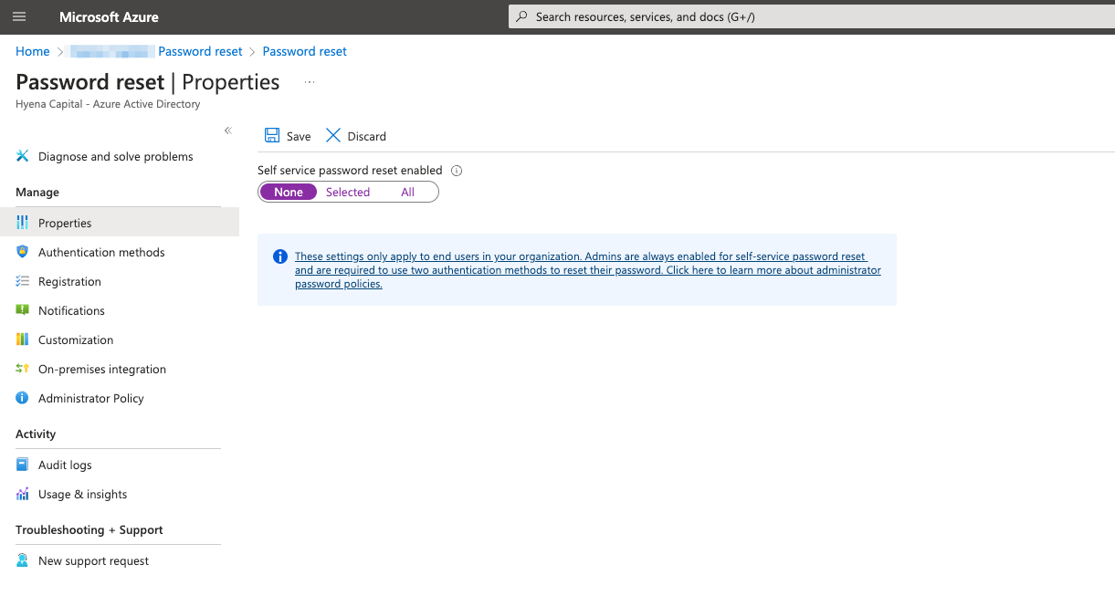This screenshot has width=1115, height=596.
Task: Open the ellipsis more options menu
Action: [310, 82]
